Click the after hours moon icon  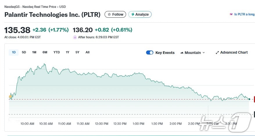click(x=75, y=37)
